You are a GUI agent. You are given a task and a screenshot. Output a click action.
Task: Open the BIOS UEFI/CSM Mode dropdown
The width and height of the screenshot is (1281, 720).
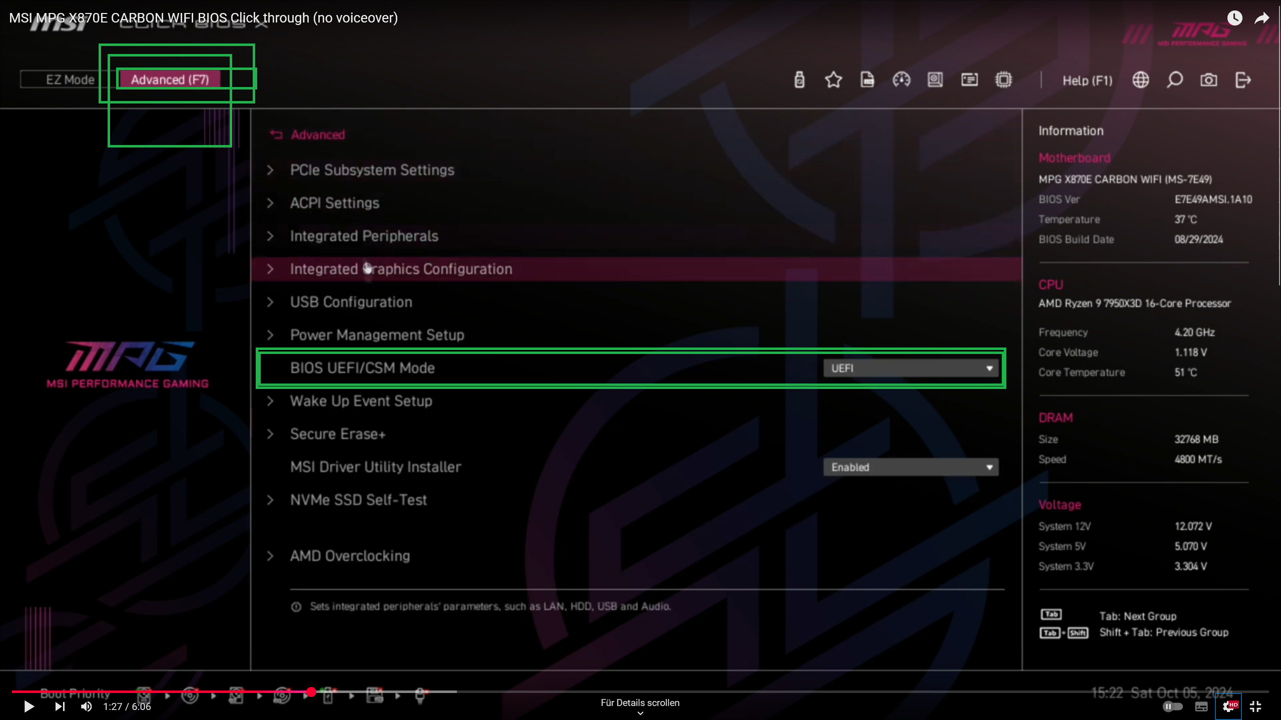[911, 368]
